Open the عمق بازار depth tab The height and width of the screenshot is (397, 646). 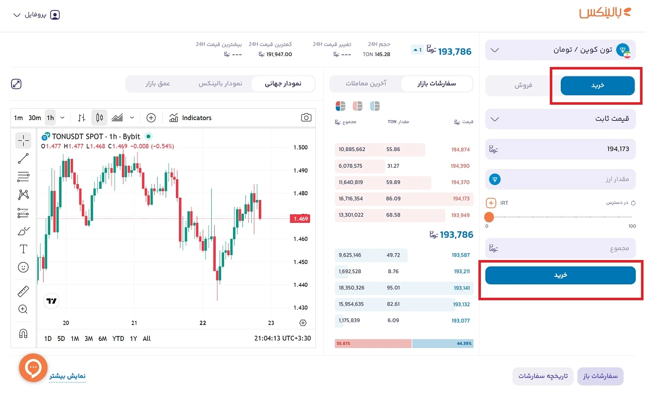(158, 84)
